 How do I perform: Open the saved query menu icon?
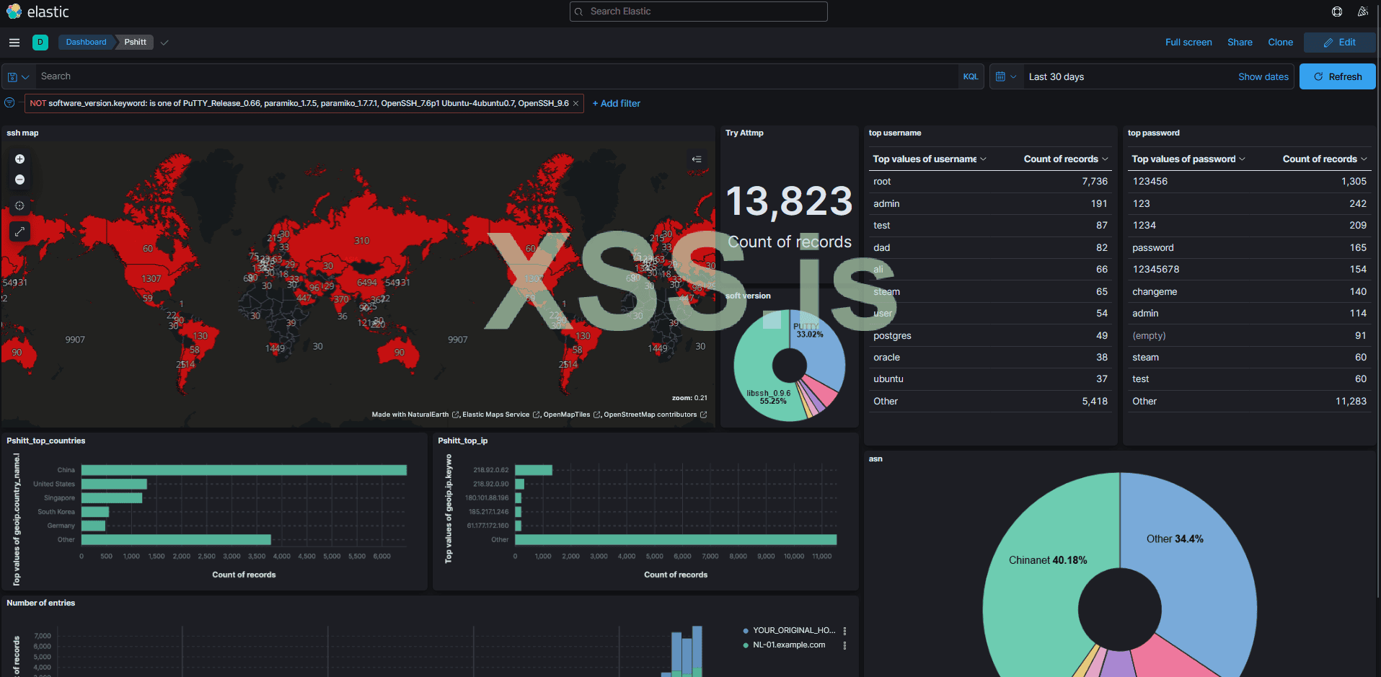(19, 77)
